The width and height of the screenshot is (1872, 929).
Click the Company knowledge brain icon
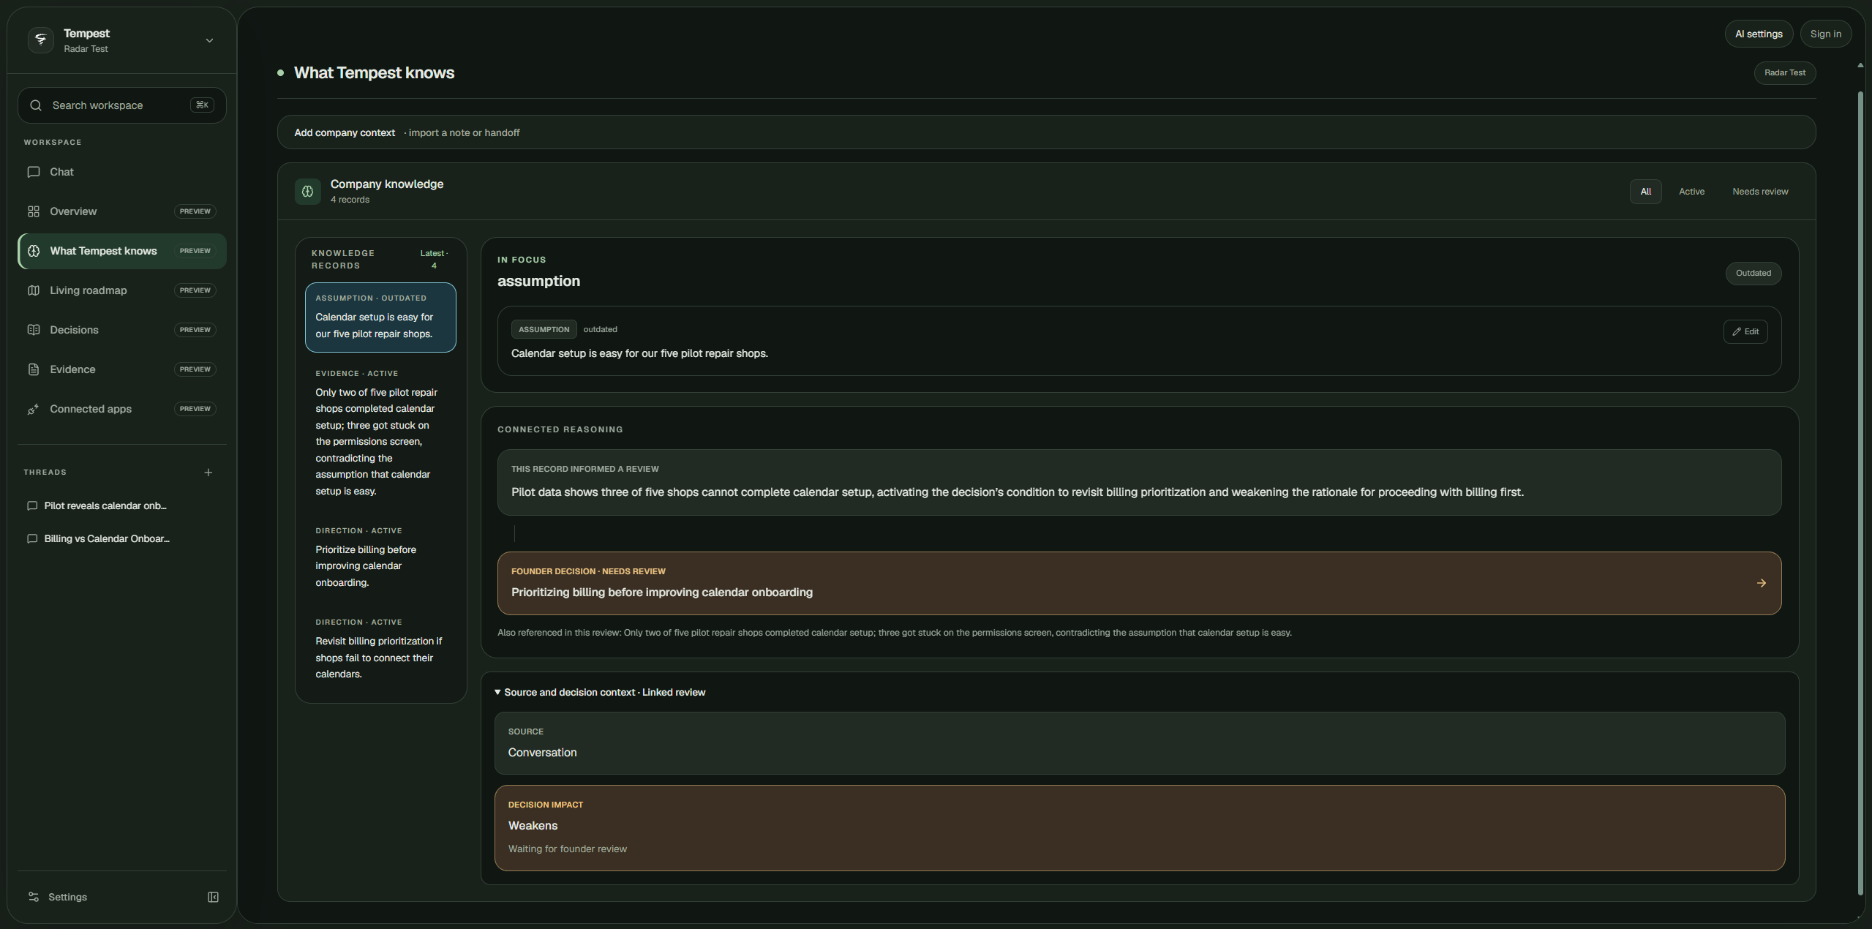click(307, 192)
